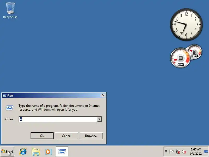
Task: Click the Open: label
Action: coord(9,119)
